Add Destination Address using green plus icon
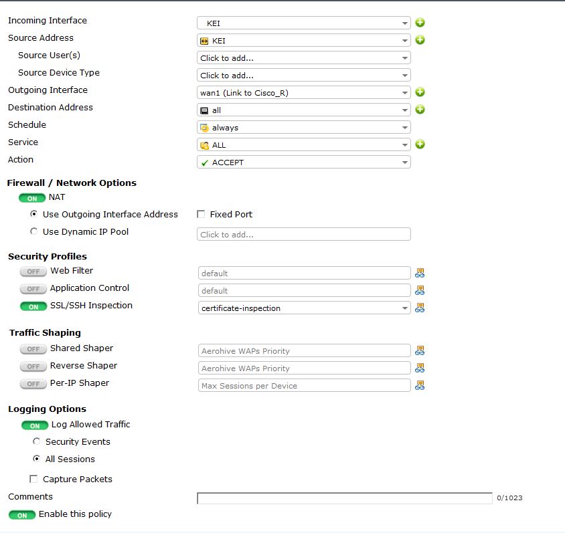This screenshot has width=565, height=533. click(x=420, y=110)
